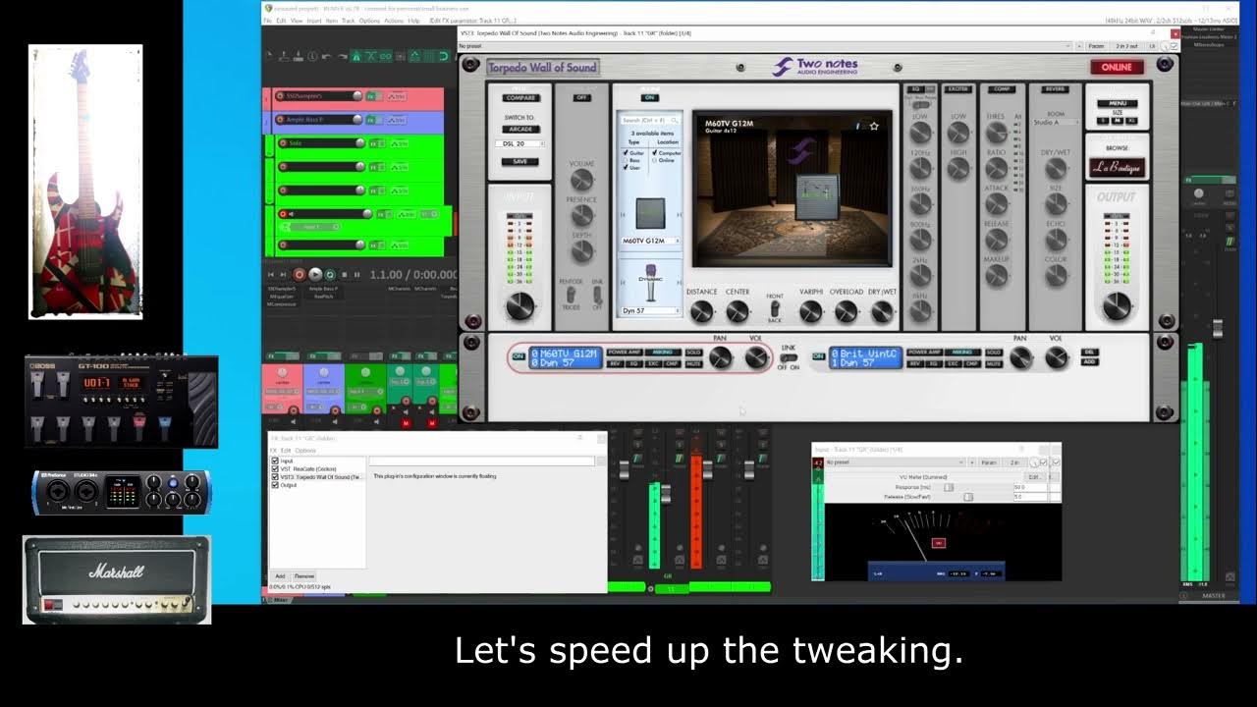Open the M60TV G12M cabinet dropdown
1257x707 pixels.
[x=649, y=241]
